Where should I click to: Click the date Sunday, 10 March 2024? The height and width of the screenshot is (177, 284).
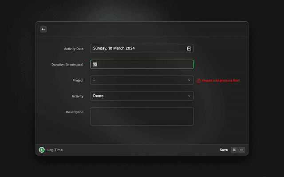point(114,48)
